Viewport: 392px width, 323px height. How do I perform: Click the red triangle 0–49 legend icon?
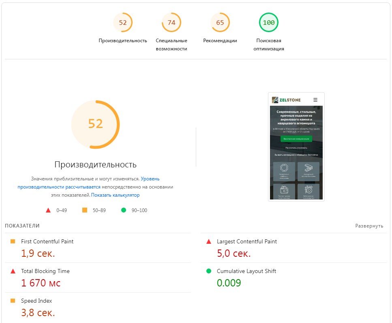(x=48, y=210)
